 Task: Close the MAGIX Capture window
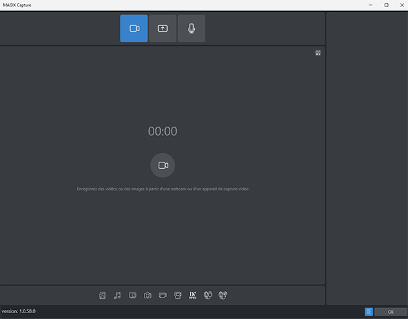tap(402, 5)
